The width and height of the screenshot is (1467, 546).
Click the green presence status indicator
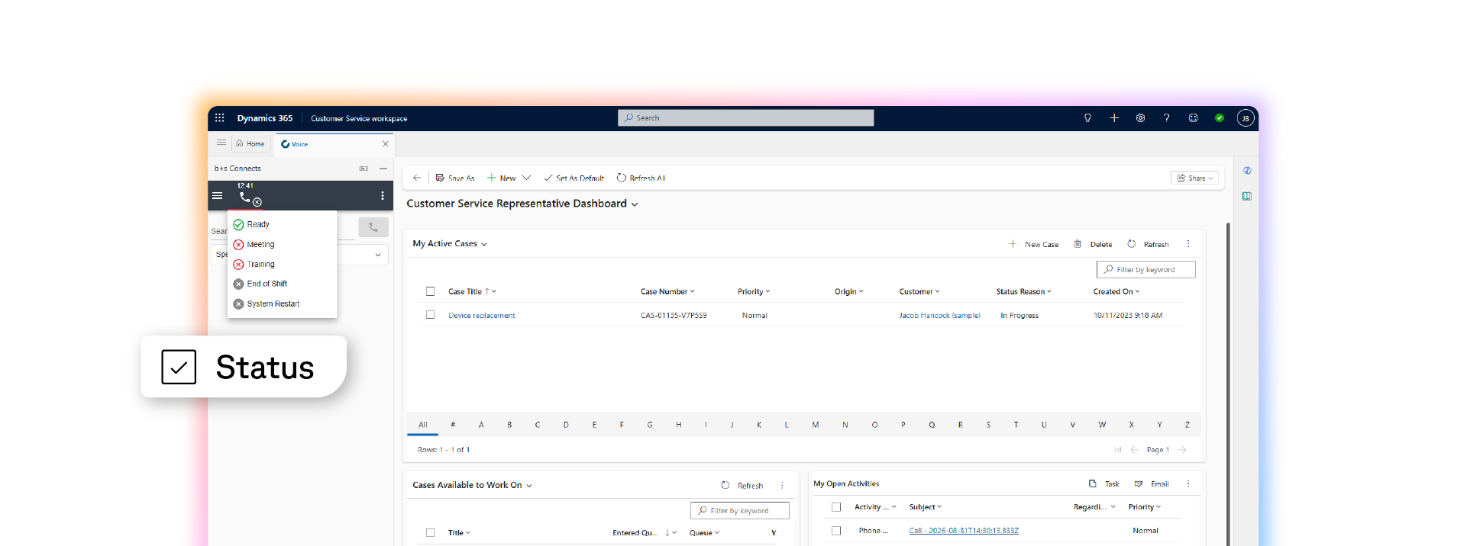click(1220, 118)
